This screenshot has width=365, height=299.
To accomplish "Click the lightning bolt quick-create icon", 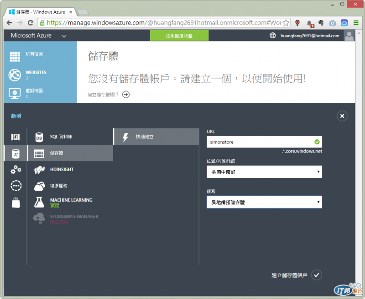I will pyautogui.click(x=126, y=137).
